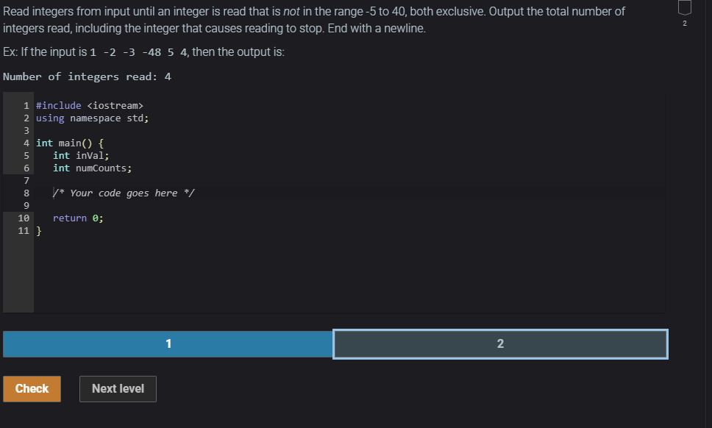Click the orange Check button
The height and width of the screenshot is (428, 712).
32,388
